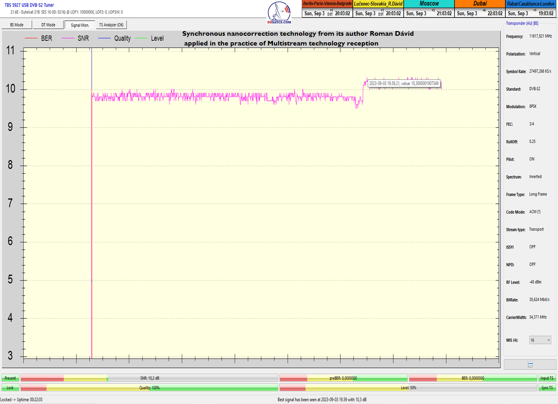
Task: Open the TS Analyzer (OK) tab
Action: click(x=111, y=25)
